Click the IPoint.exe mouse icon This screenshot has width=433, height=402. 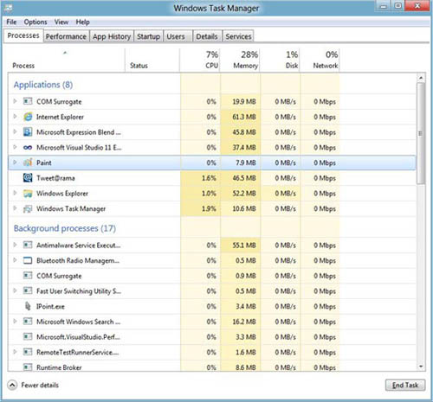click(28, 306)
